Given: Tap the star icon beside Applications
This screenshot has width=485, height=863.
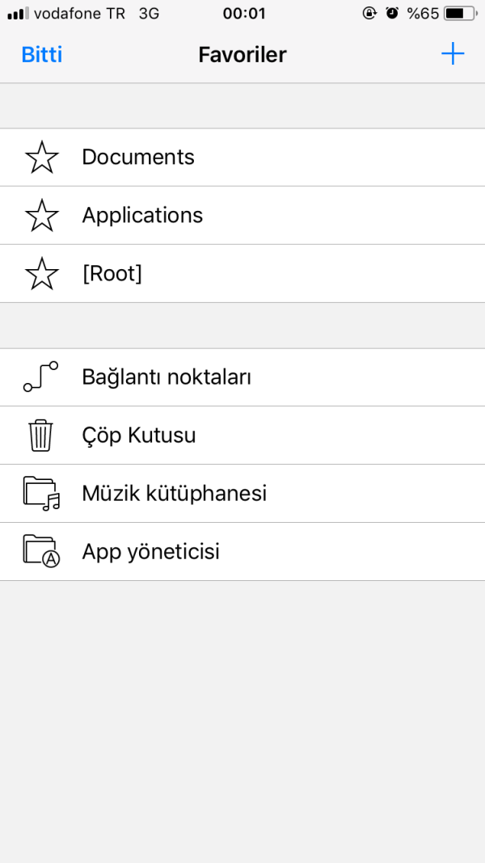Looking at the screenshot, I should [x=42, y=216].
